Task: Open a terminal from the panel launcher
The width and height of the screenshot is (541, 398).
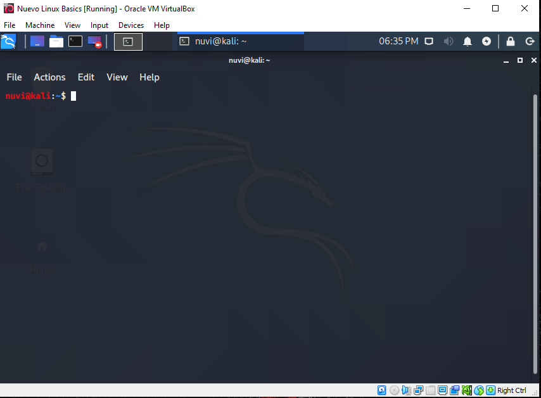Action: 75,41
